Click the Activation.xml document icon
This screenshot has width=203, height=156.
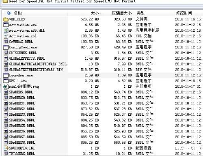[x=6, y=36]
